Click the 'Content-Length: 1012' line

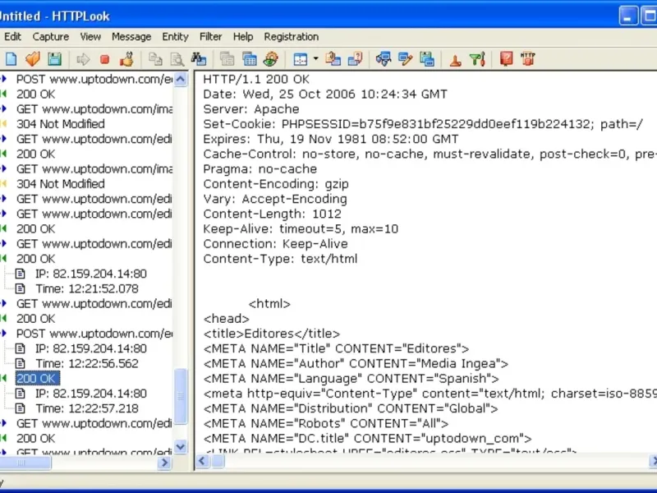(x=273, y=214)
